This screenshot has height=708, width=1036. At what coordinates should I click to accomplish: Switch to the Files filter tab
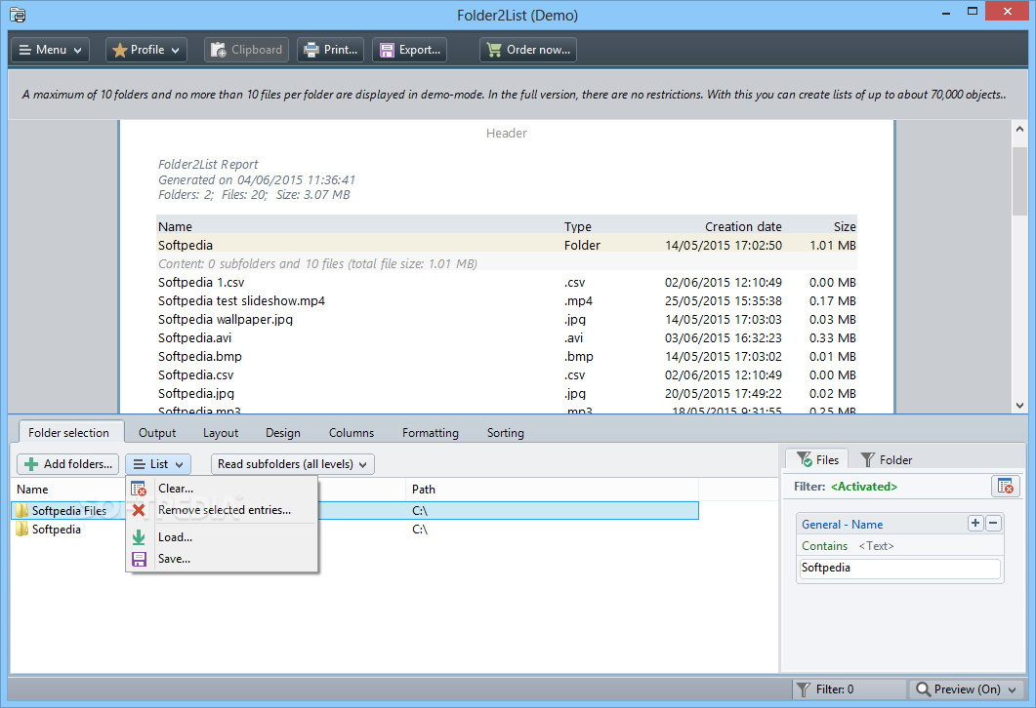coord(818,459)
